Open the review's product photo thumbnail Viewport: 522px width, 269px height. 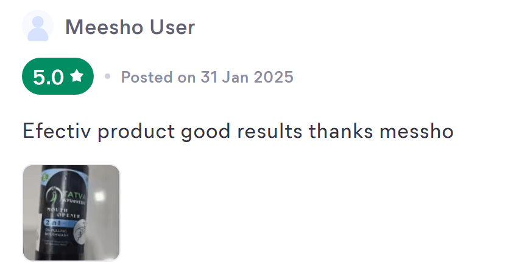[x=71, y=213]
